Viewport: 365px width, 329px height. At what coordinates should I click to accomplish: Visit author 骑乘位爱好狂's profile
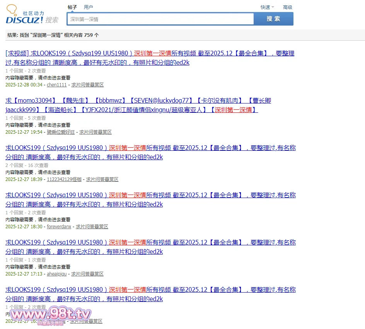click(61, 132)
